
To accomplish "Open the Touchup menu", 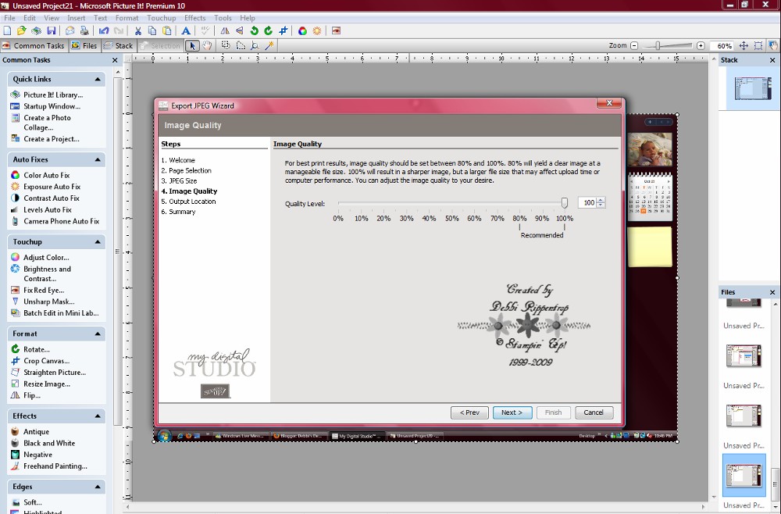I will point(162,18).
